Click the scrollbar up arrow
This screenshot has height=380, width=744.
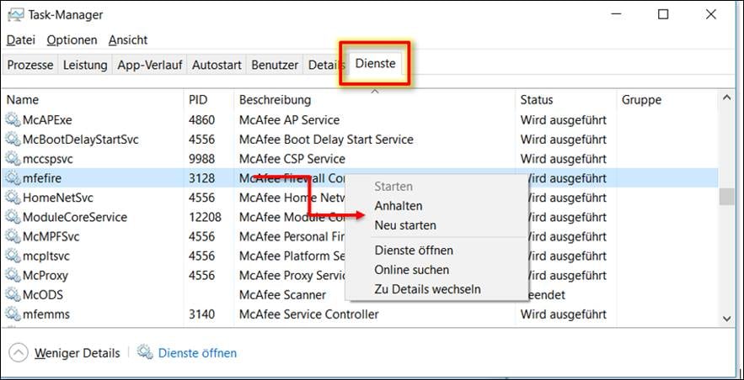(726, 98)
